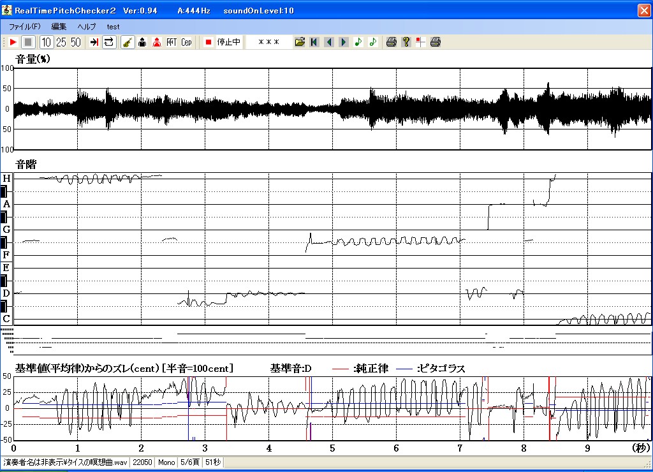The height and width of the screenshot is (472, 653).
Task: Click the red square crosshair icon
Action: point(421,42)
